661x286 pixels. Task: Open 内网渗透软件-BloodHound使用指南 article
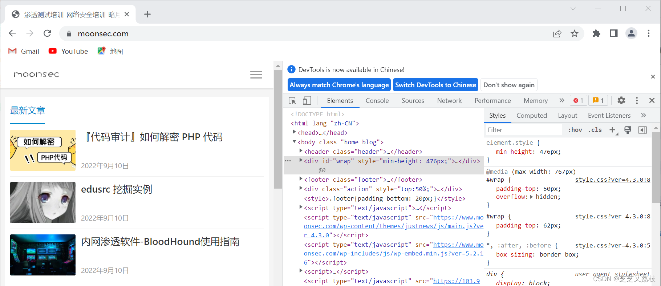(x=160, y=242)
